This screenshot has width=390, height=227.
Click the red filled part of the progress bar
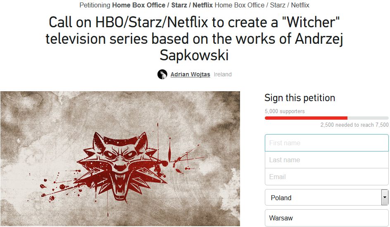[x=306, y=118]
